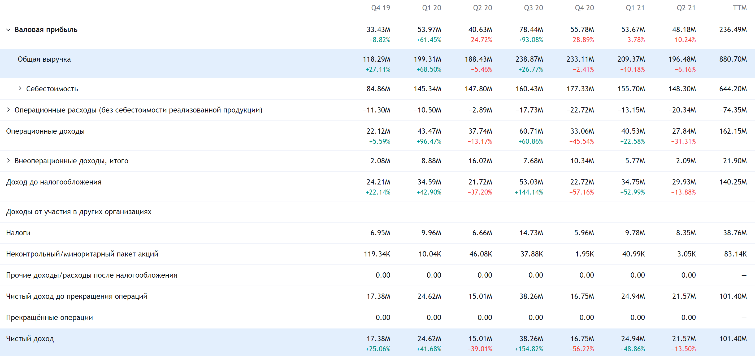Click the Q2 20 column header
Viewport: 755px width, 356px height.
483,8
